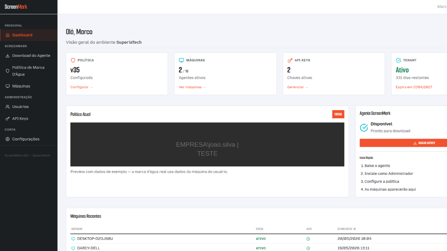Viewport: 447px width, 251px height.
Task: Click the key icon beside API Keys in sidebar
Action: click(8, 119)
